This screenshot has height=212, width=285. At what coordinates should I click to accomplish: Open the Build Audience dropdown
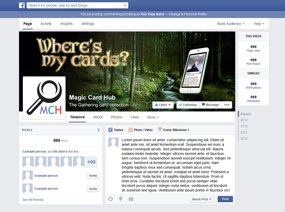pos(230,24)
